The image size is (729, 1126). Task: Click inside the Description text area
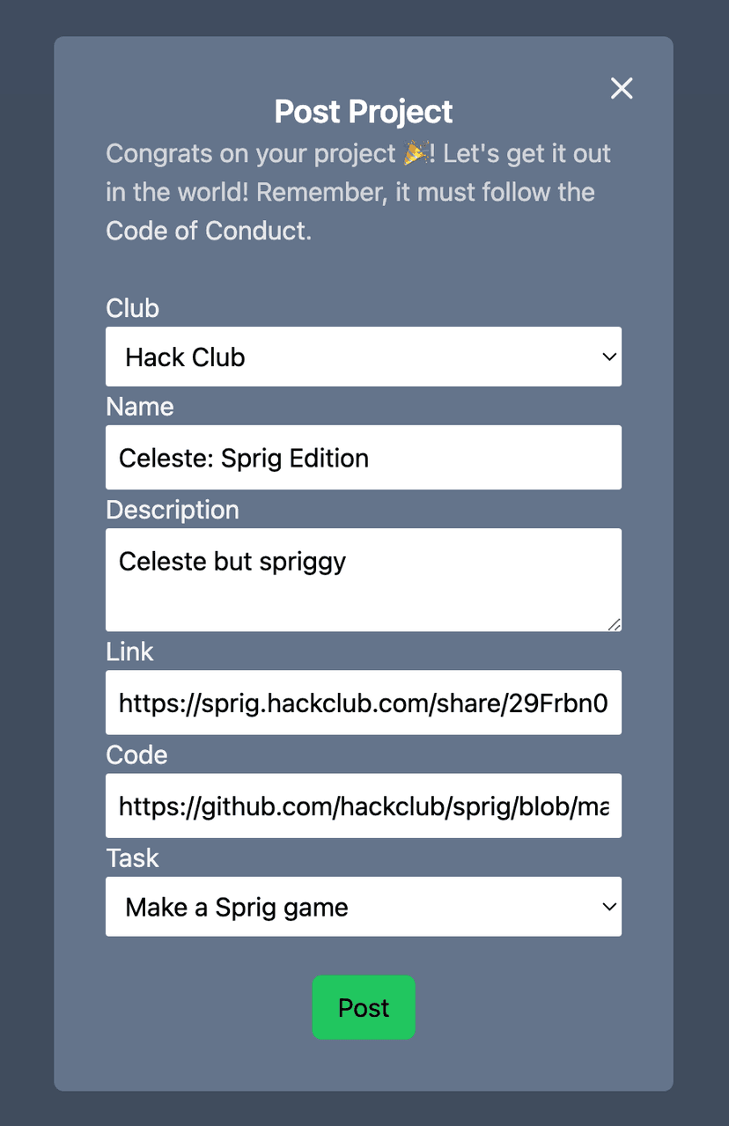pyautogui.click(x=363, y=579)
